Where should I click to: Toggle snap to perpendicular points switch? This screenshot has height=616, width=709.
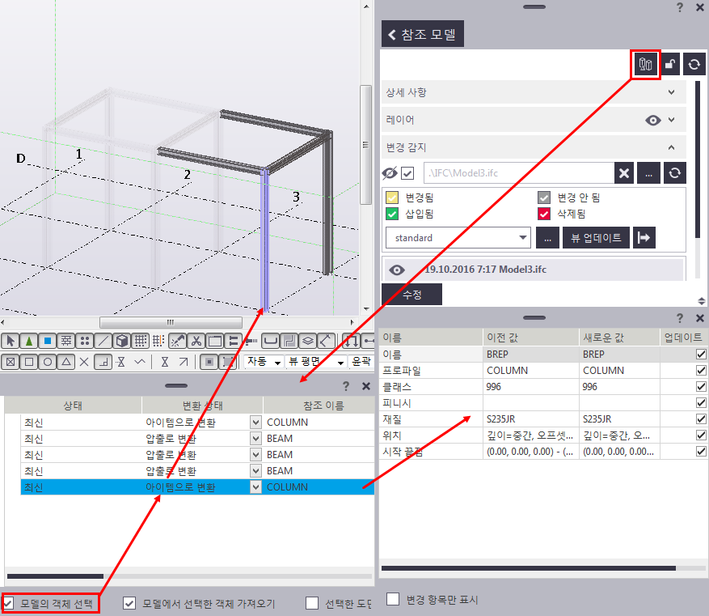[x=103, y=362]
